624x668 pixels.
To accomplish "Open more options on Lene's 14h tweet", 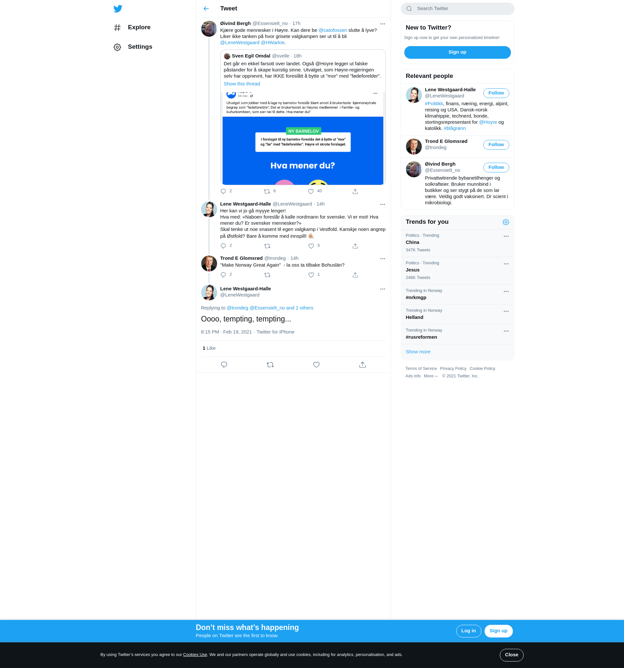I will click(x=382, y=204).
